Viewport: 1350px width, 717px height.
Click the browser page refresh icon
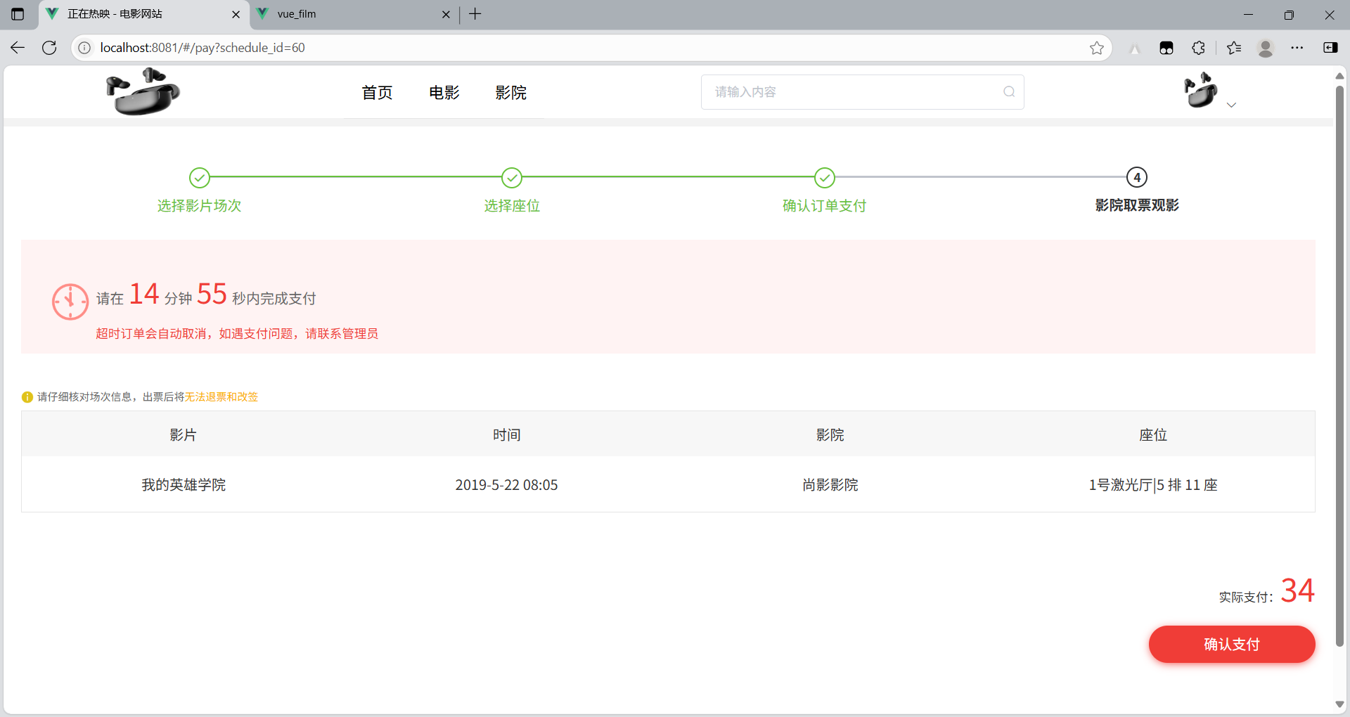coord(49,47)
